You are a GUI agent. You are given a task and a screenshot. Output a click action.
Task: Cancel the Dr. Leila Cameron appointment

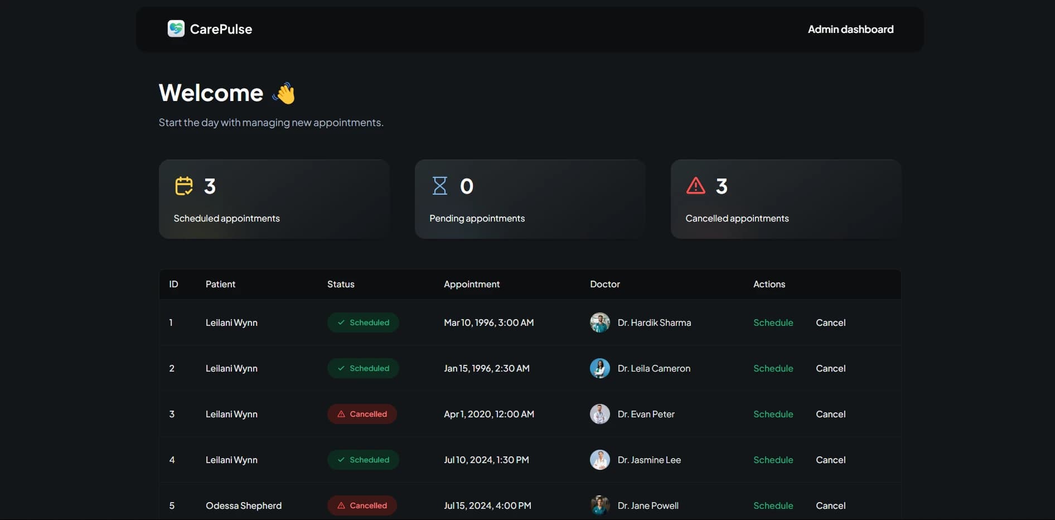[x=830, y=368]
